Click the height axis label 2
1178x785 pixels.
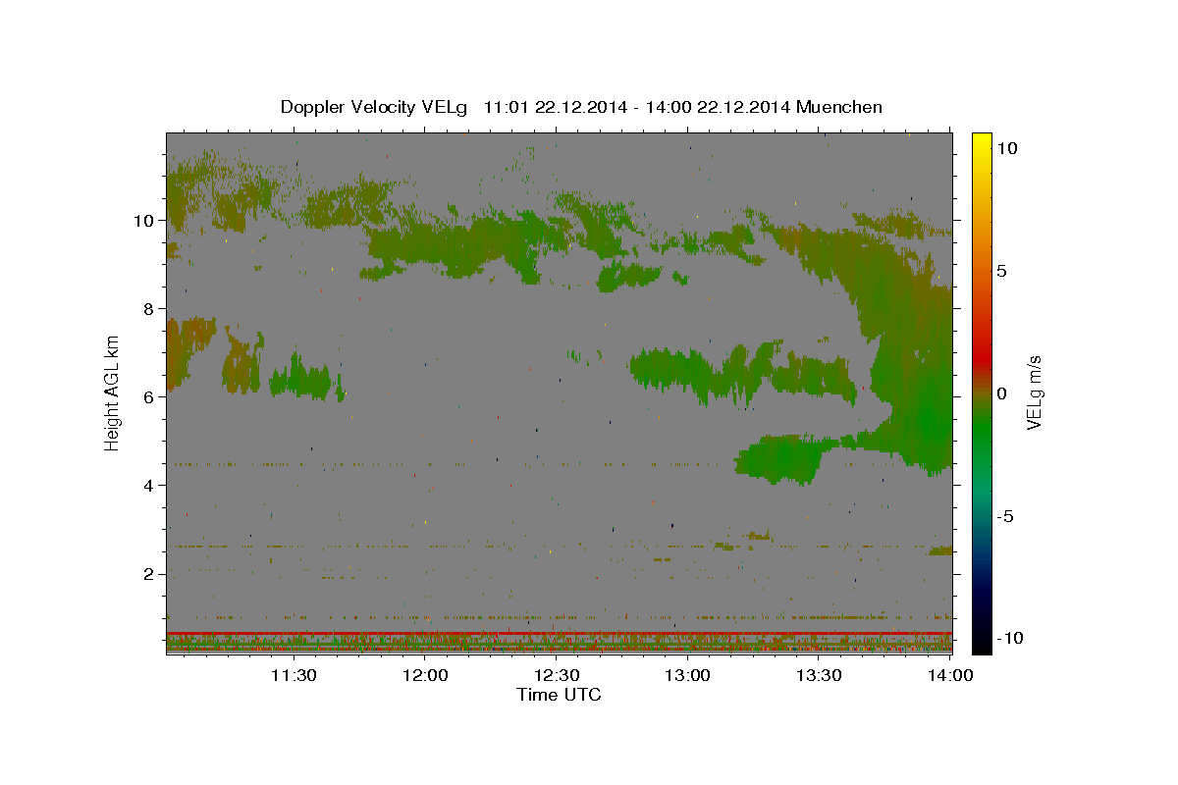150,574
